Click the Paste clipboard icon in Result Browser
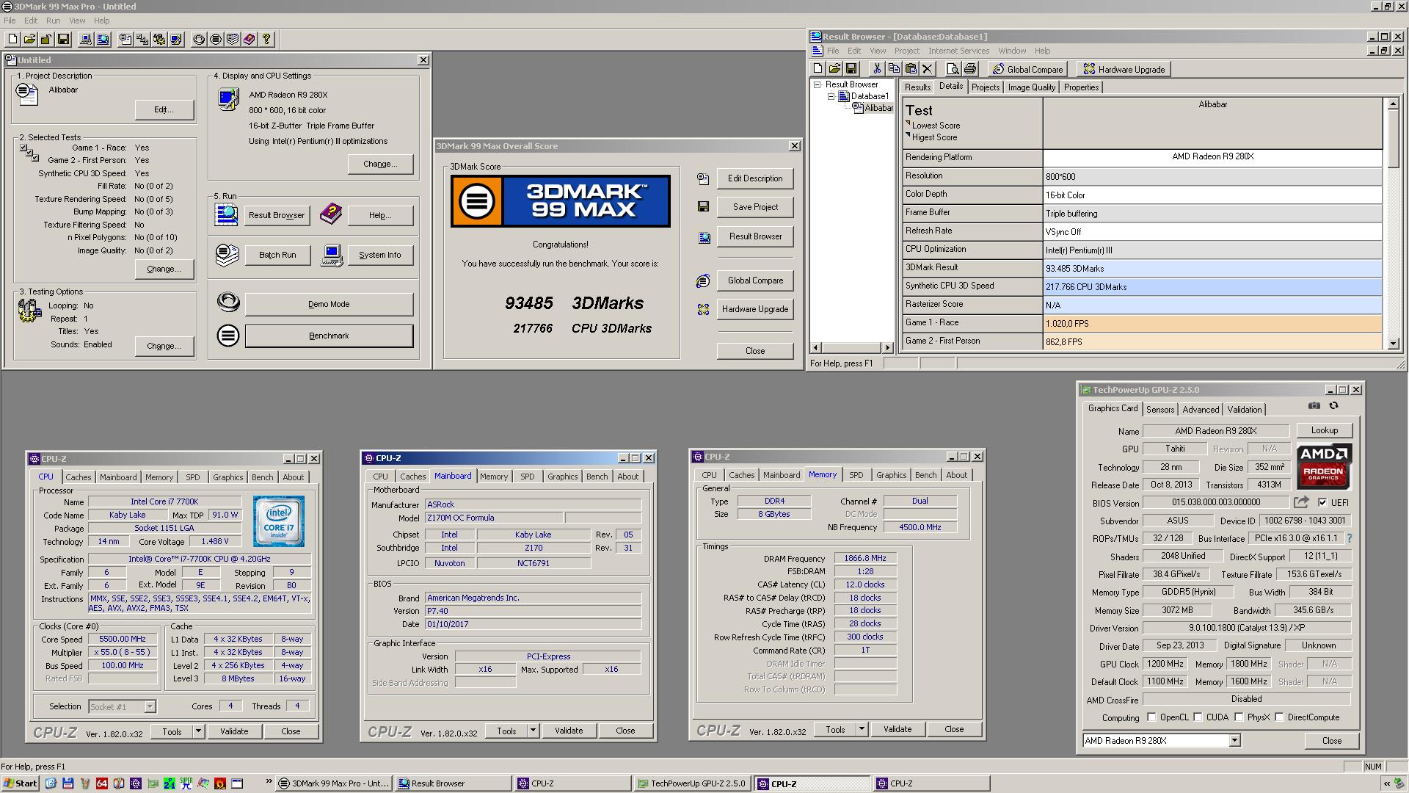This screenshot has width=1409, height=793. tap(910, 69)
